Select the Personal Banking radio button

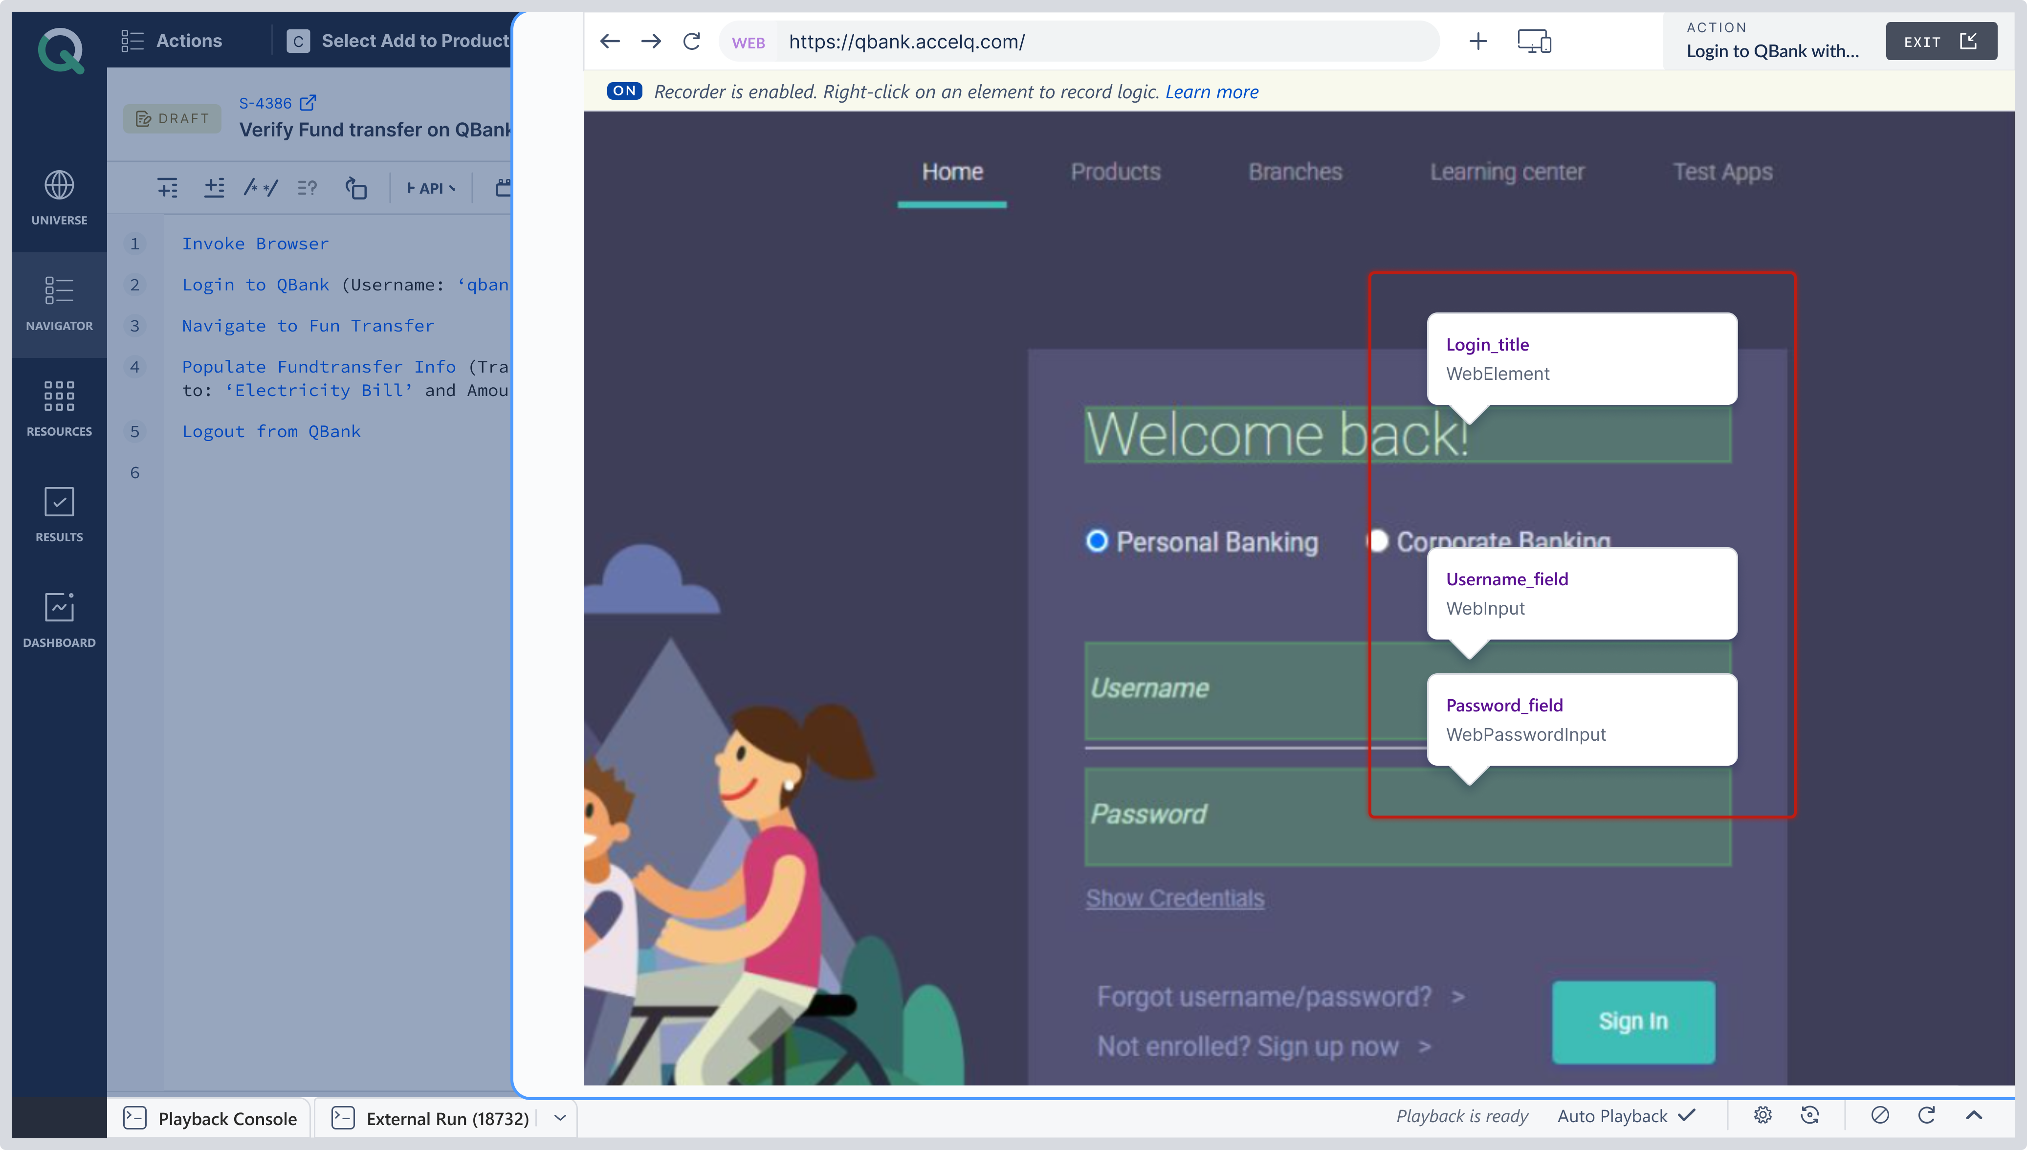click(1097, 541)
